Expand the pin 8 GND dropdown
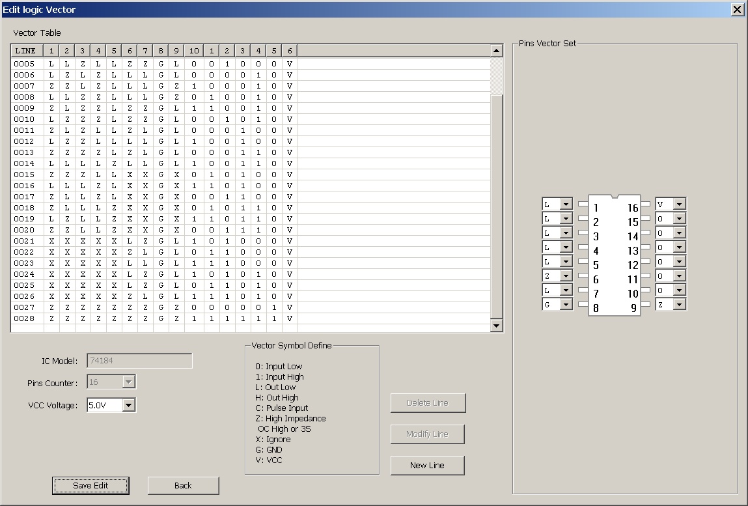Image resolution: width=748 pixels, height=506 pixels. pyautogui.click(x=566, y=305)
